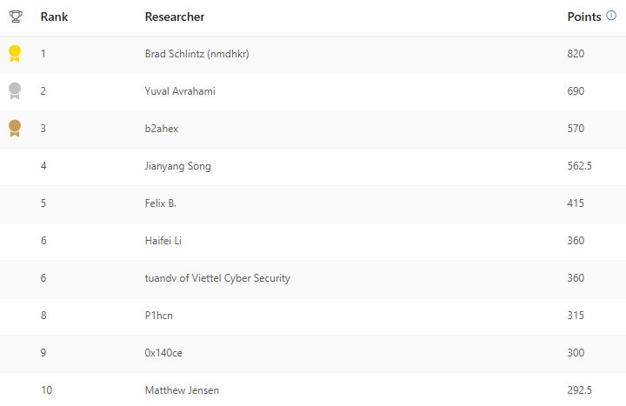
Task: Open Matthew Jensen's entry
Action: pos(182,390)
